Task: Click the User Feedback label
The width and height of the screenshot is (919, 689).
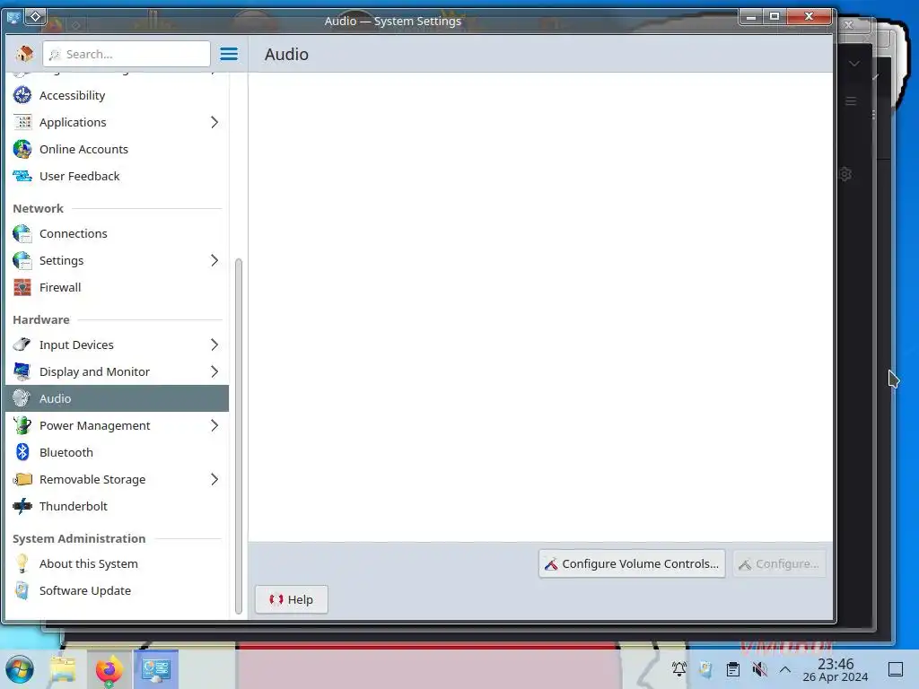Action: click(79, 176)
